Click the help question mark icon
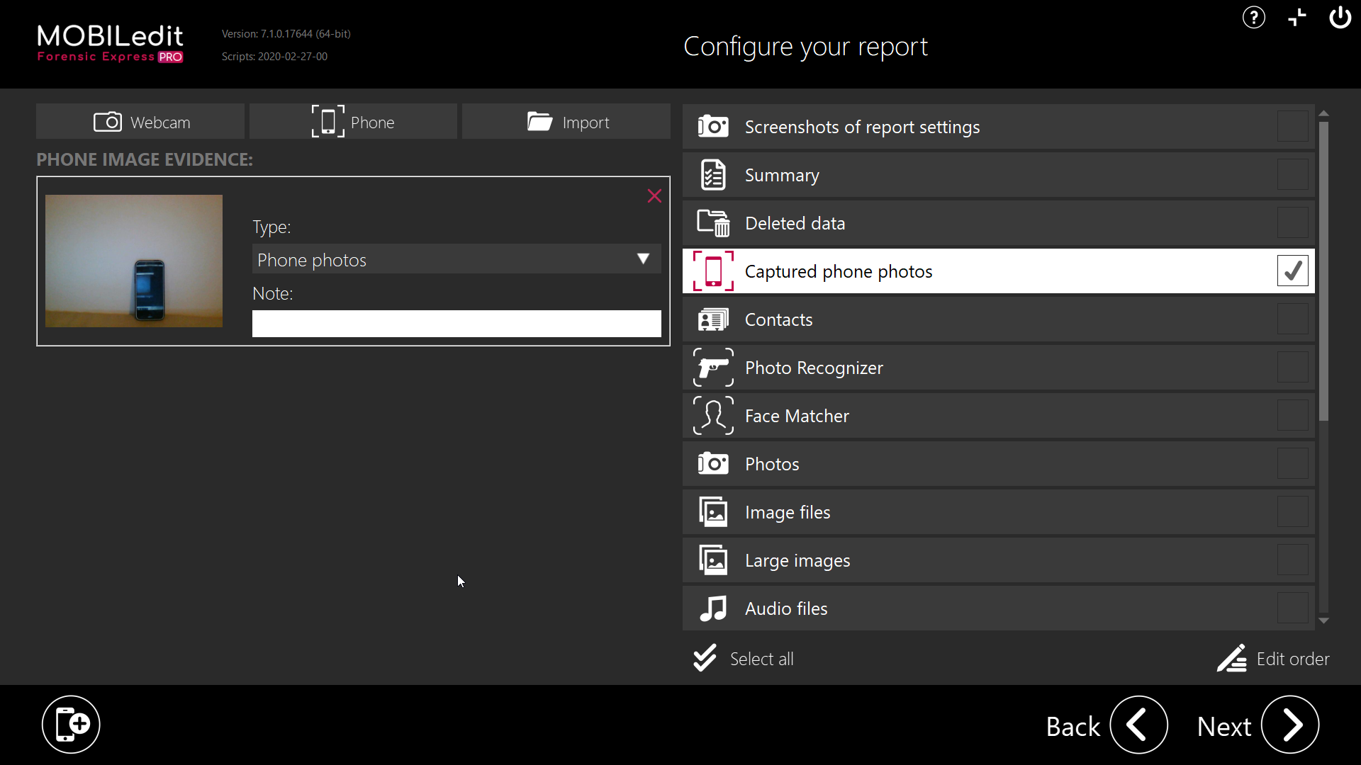This screenshot has height=765, width=1361. pyautogui.click(x=1253, y=18)
